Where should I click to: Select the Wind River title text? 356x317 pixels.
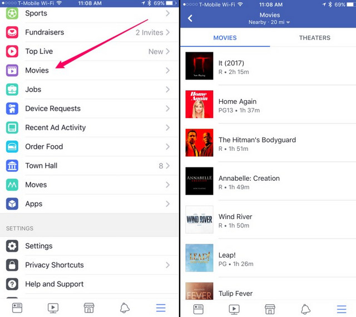pos(235,217)
